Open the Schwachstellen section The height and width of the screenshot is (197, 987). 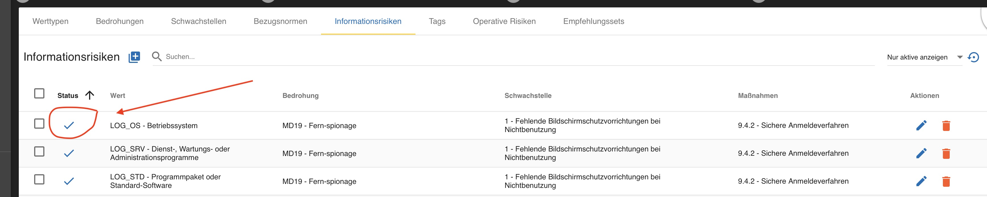pyautogui.click(x=199, y=21)
